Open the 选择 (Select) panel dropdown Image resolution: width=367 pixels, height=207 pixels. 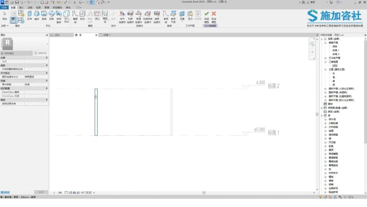click(x=5, y=26)
